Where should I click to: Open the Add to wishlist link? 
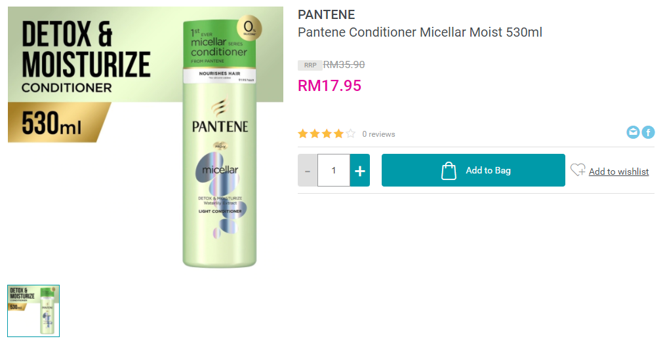[x=619, y=171]
